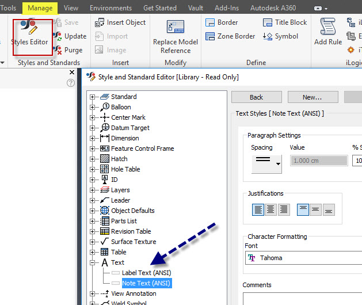Set bottom vertical text justification
This screenshot has width=362, height=305.
click(x=329, y=210)
